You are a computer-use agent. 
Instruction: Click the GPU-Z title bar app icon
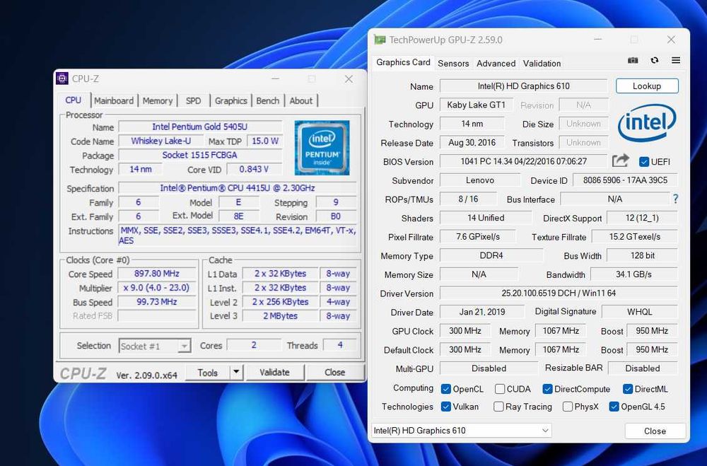pos(380,40)
